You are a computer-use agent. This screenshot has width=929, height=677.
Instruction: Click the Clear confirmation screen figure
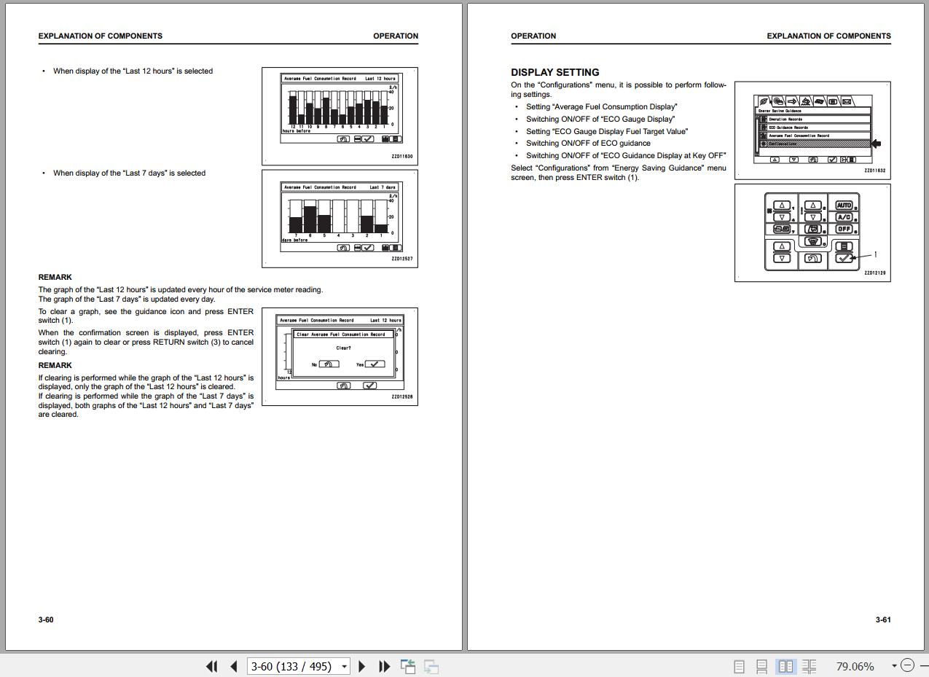pyautogui.click(x=340, y=356)
